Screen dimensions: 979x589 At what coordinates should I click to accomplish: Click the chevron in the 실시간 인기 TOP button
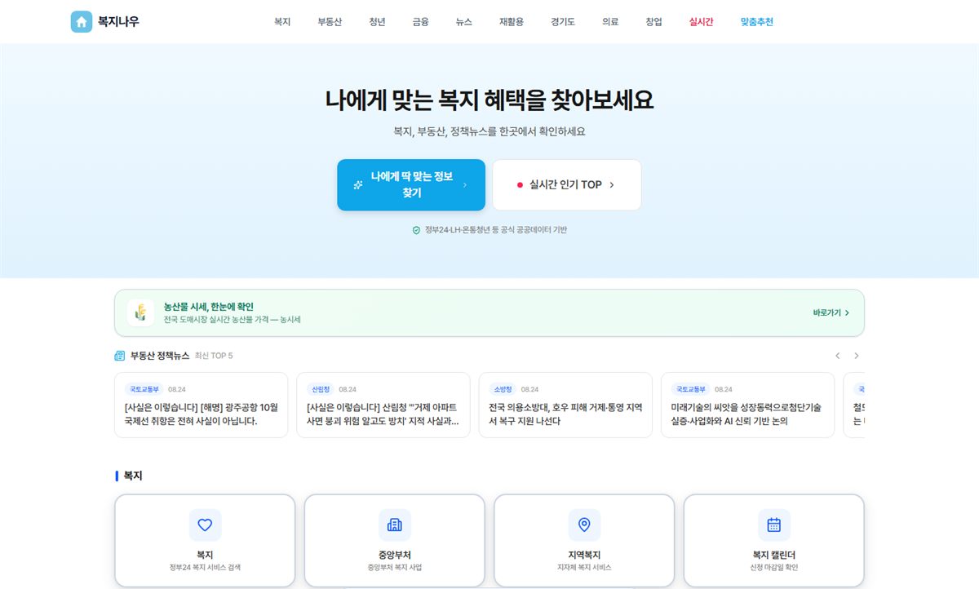(x=612, y=185)
